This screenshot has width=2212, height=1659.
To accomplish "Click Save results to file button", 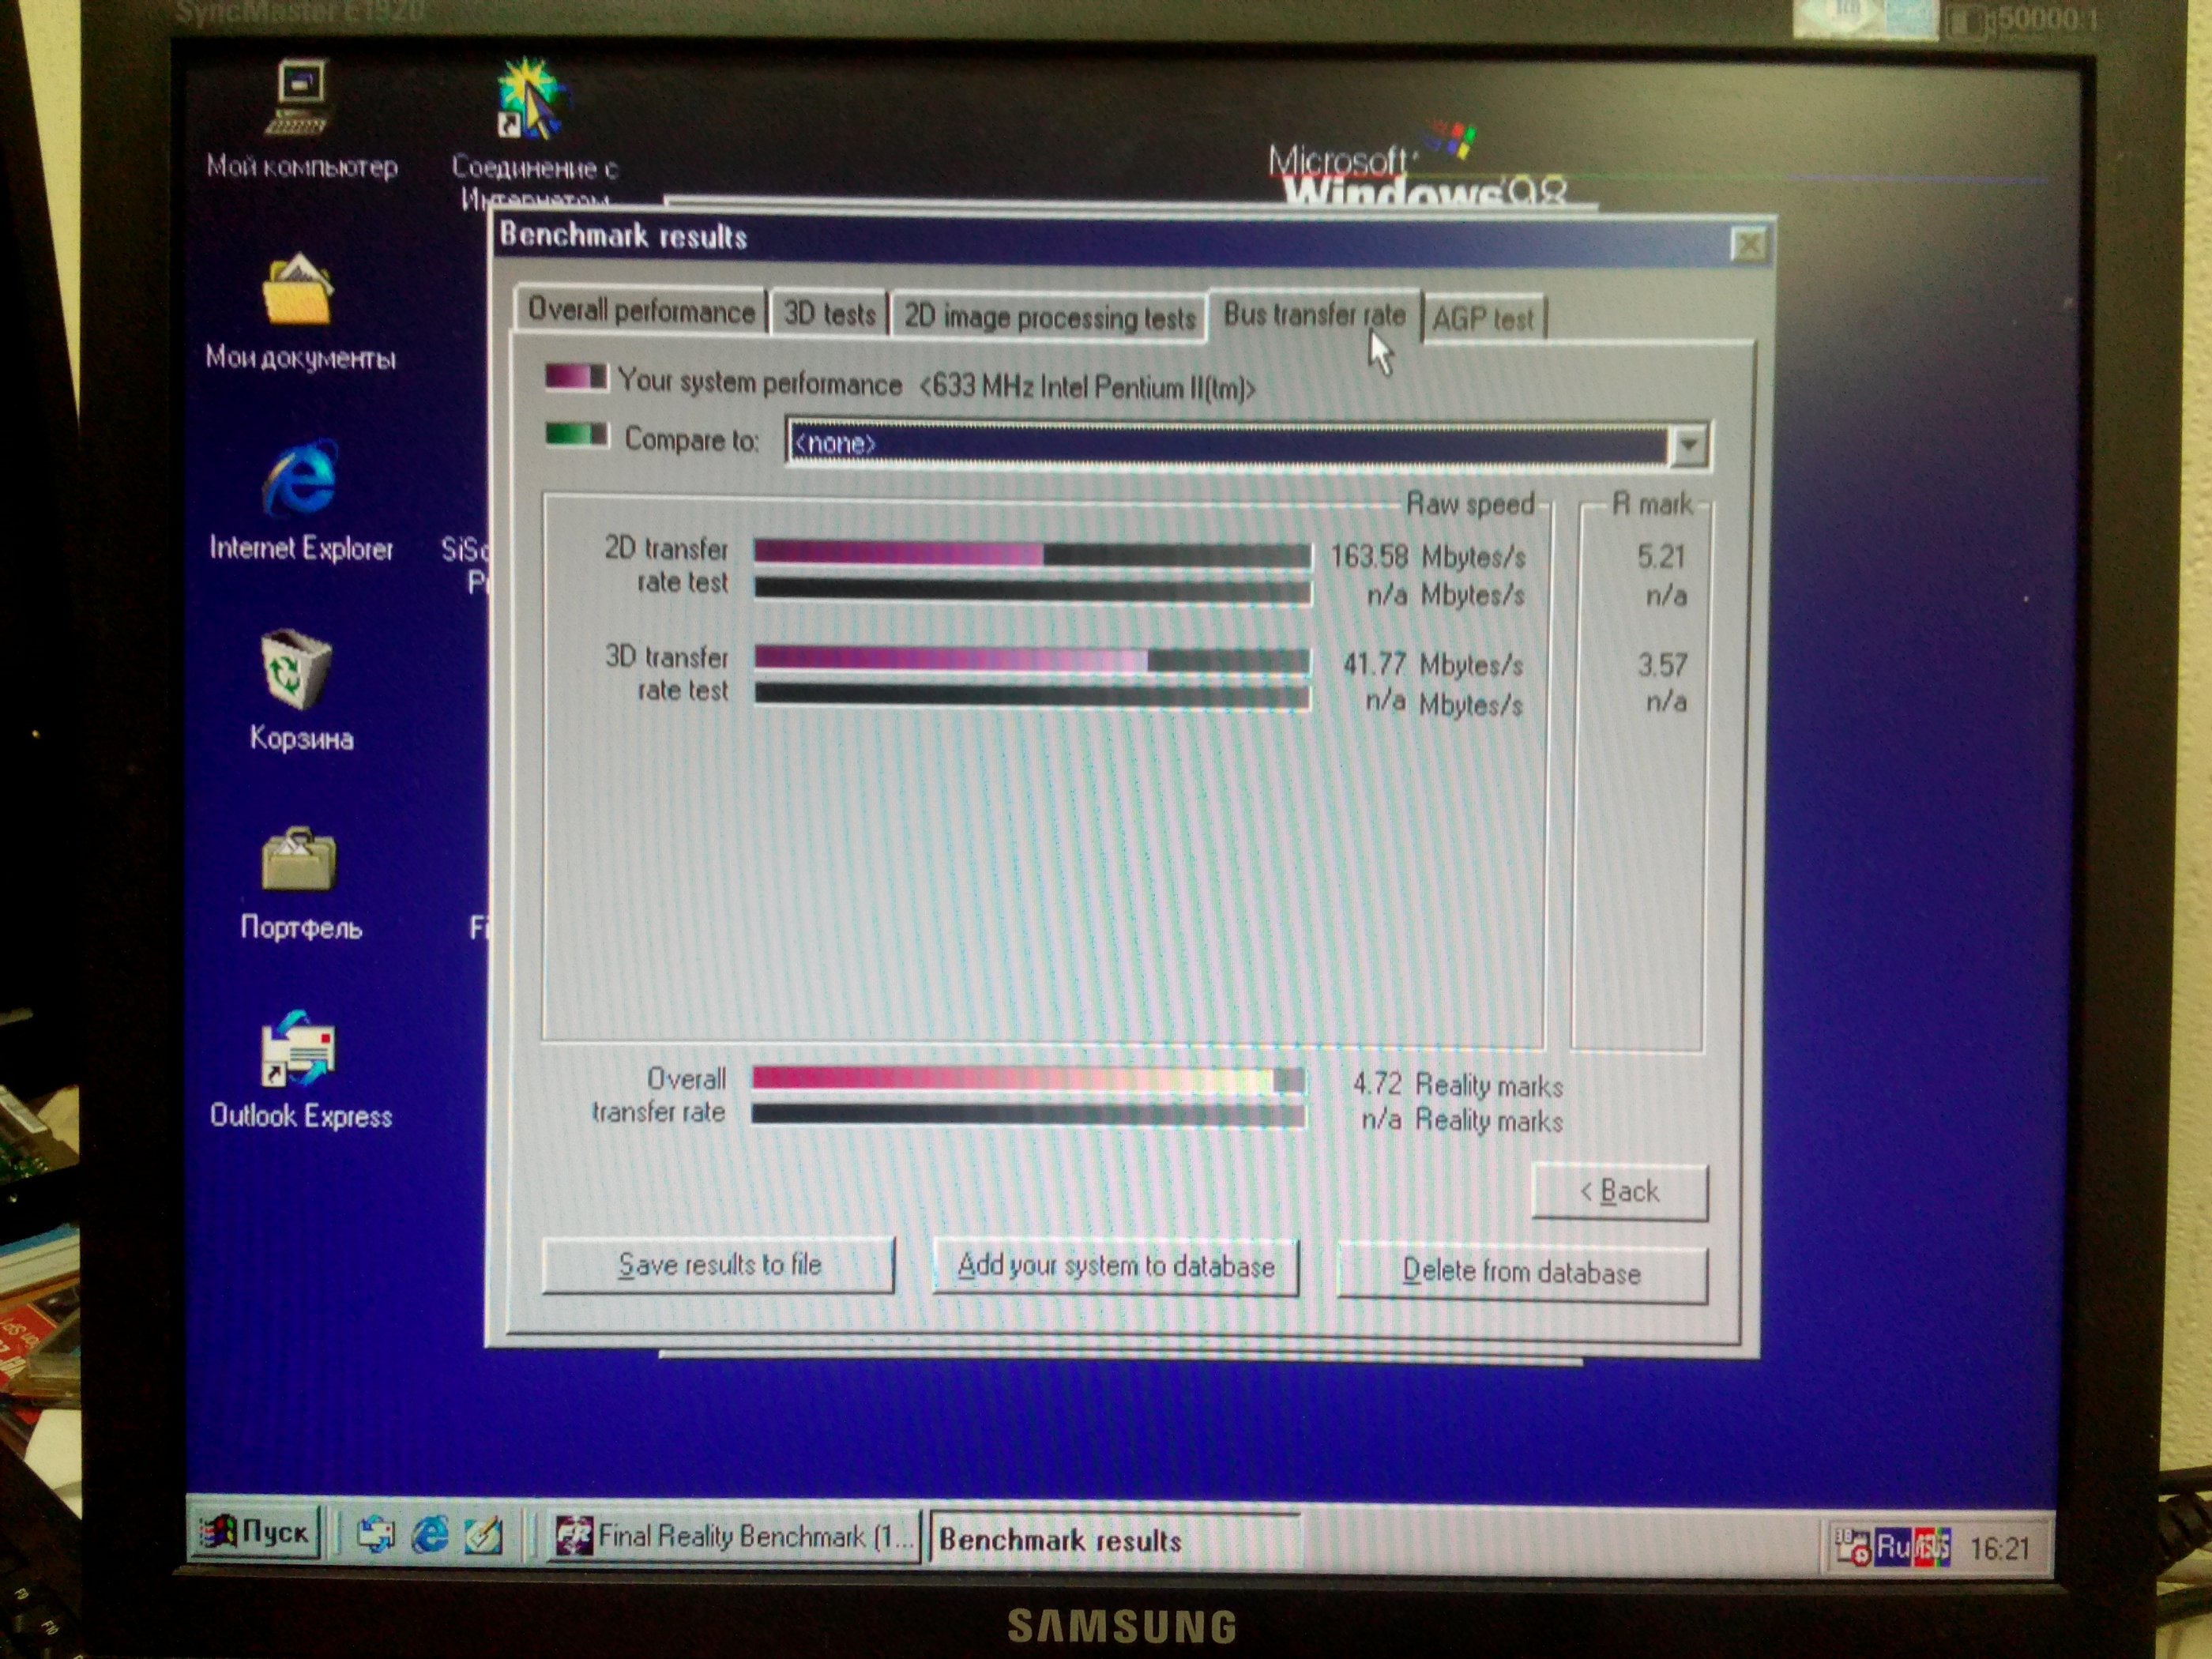I will coord(718,1265).
